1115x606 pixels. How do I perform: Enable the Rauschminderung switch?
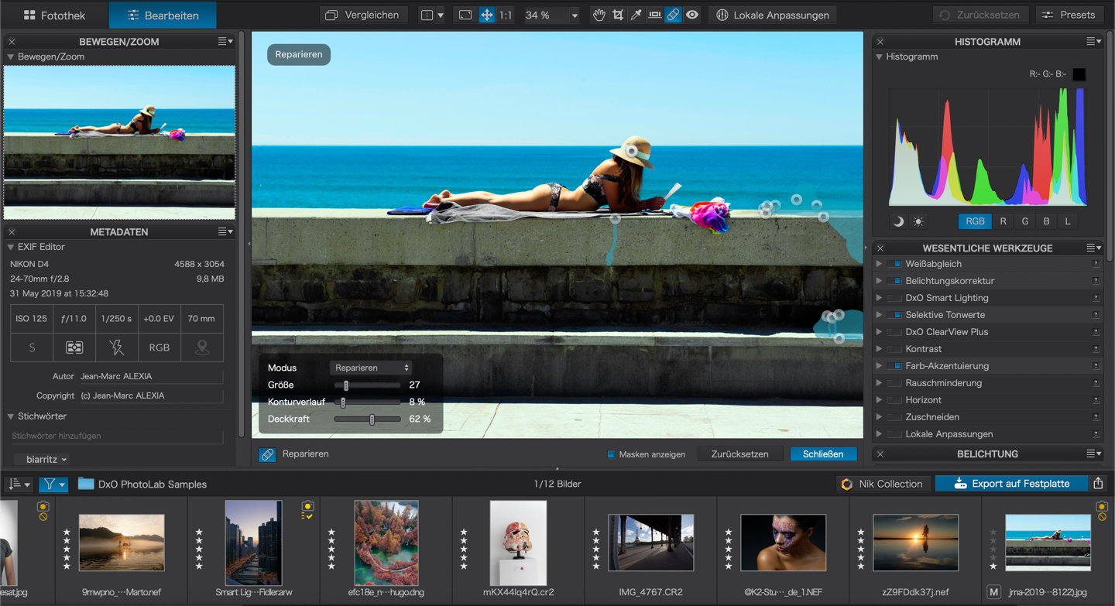pyautogui.click(x=894, y=383)
